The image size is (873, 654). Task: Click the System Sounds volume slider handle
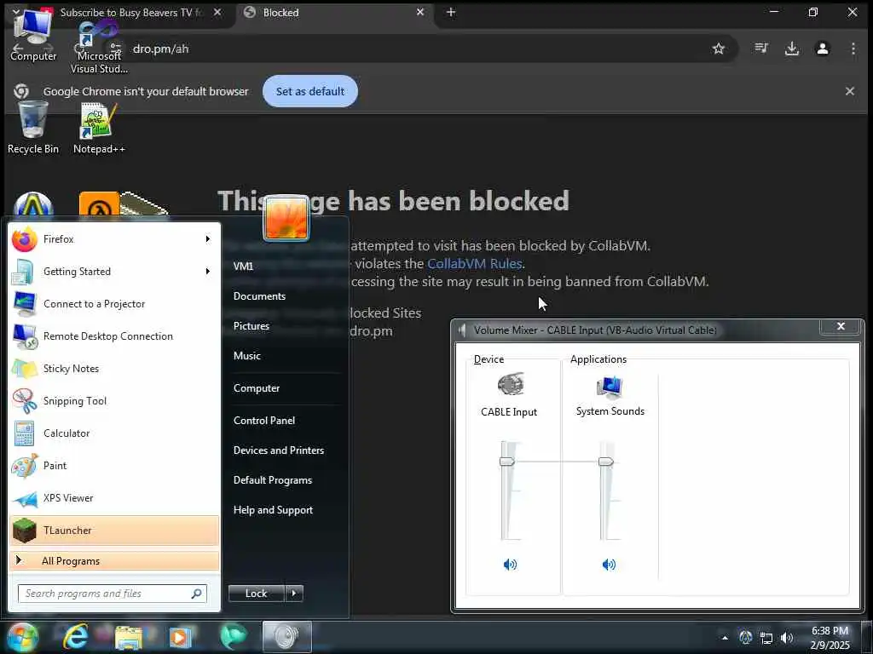tap(606, 462)
